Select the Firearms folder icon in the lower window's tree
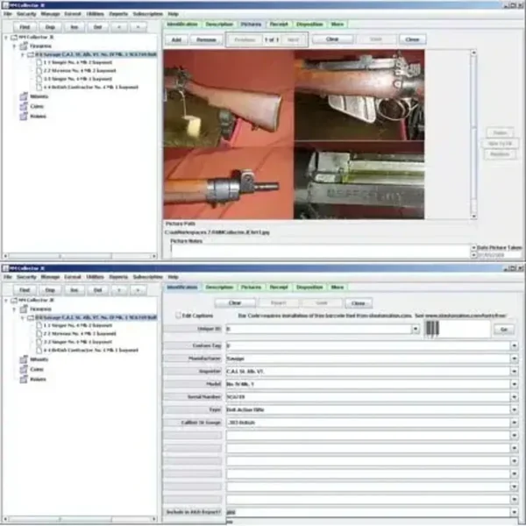 click(x=24, y=309)
